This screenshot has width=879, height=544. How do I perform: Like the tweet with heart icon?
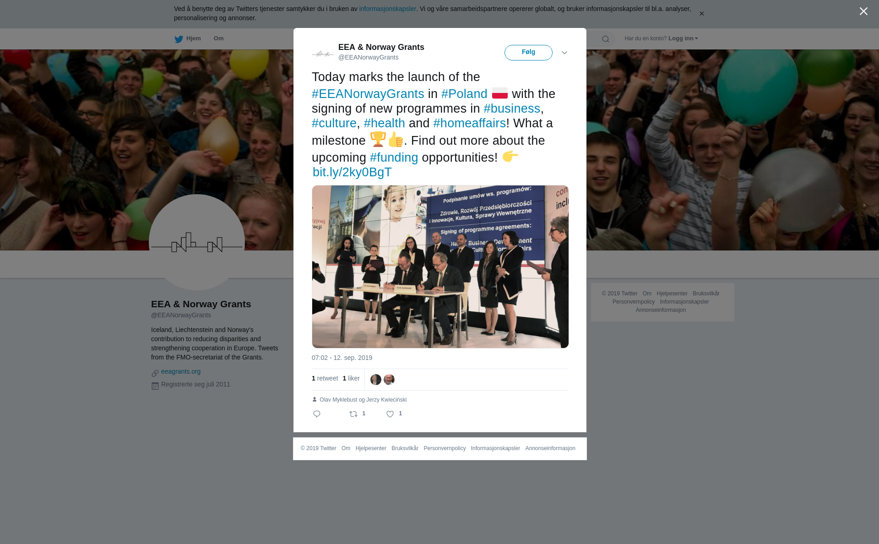click(390, 414)
